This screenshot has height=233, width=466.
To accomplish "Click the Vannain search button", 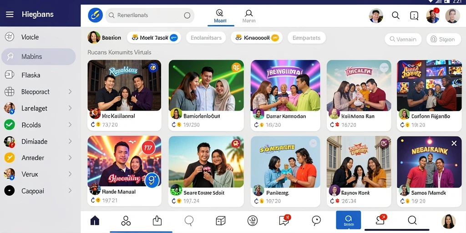I will tap(403, 39).
